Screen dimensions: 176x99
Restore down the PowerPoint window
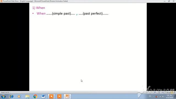pos(169,1)
